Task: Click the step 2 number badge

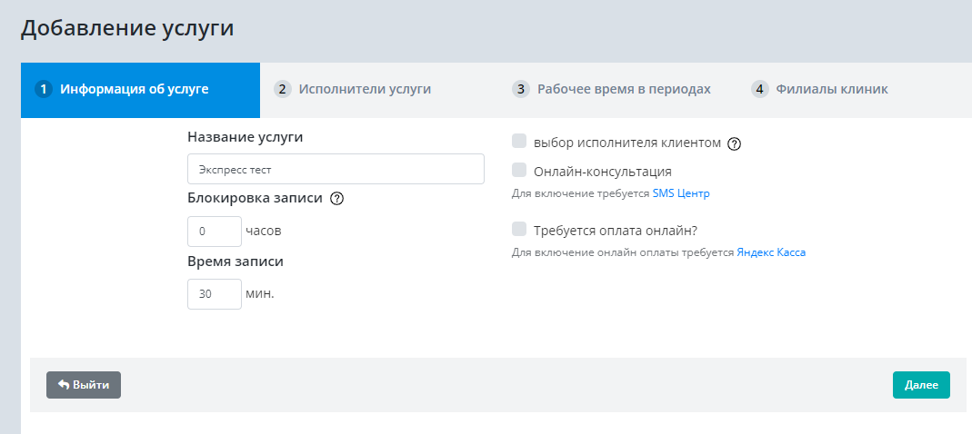Action: [282, 89]
